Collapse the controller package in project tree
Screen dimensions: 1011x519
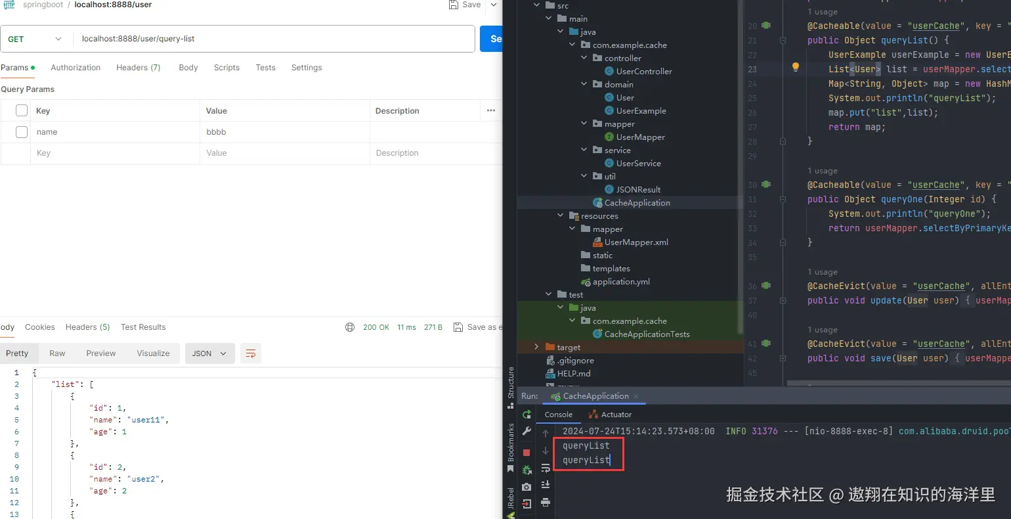click(584, 58)
